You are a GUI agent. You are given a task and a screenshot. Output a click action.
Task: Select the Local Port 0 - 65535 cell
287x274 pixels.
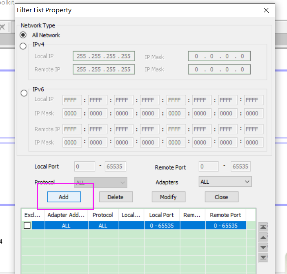coord(162,225)
